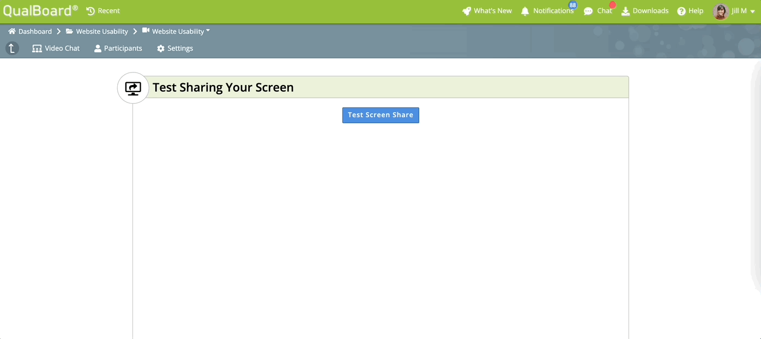Click the back up-arrow circle icon
This screenshot has height=339, width=761.
(x=12, y=48)
